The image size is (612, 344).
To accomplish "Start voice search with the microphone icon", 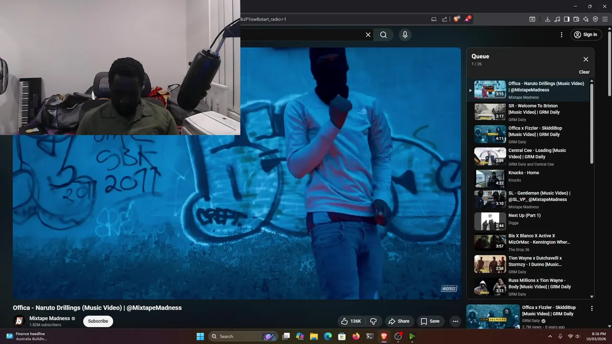I will (405, 34).
